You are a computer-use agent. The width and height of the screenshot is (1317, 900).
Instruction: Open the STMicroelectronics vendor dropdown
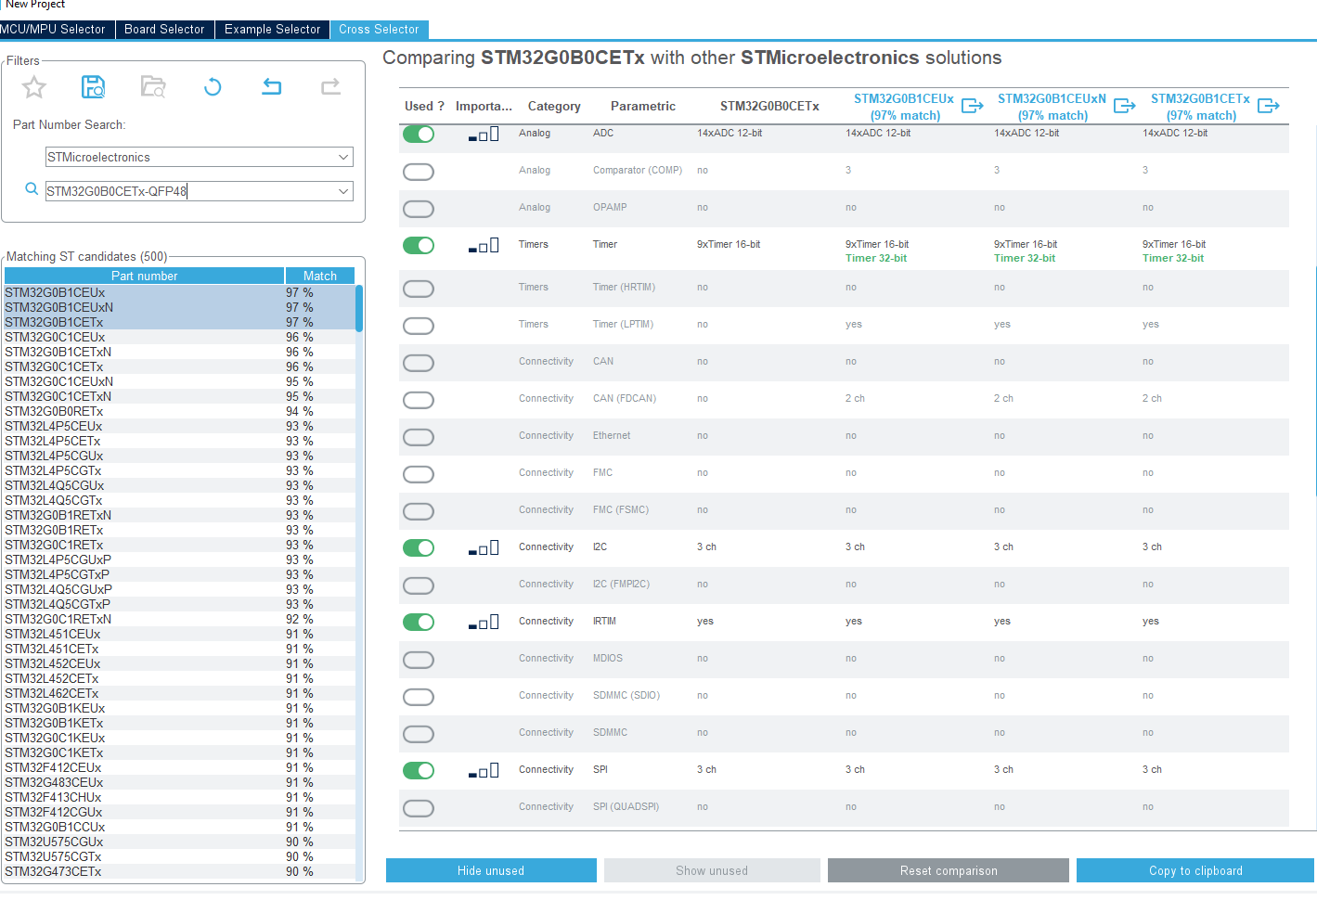coord(200,158)
